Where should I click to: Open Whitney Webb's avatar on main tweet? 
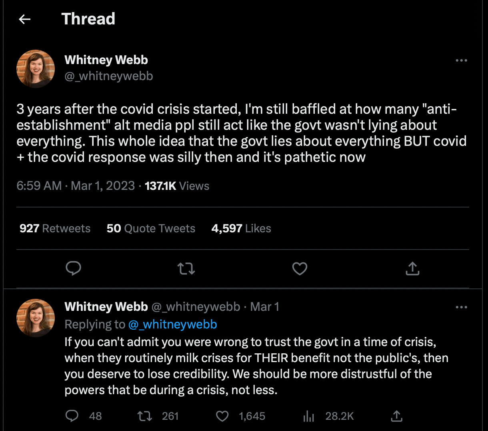click(x=36, y=68)
